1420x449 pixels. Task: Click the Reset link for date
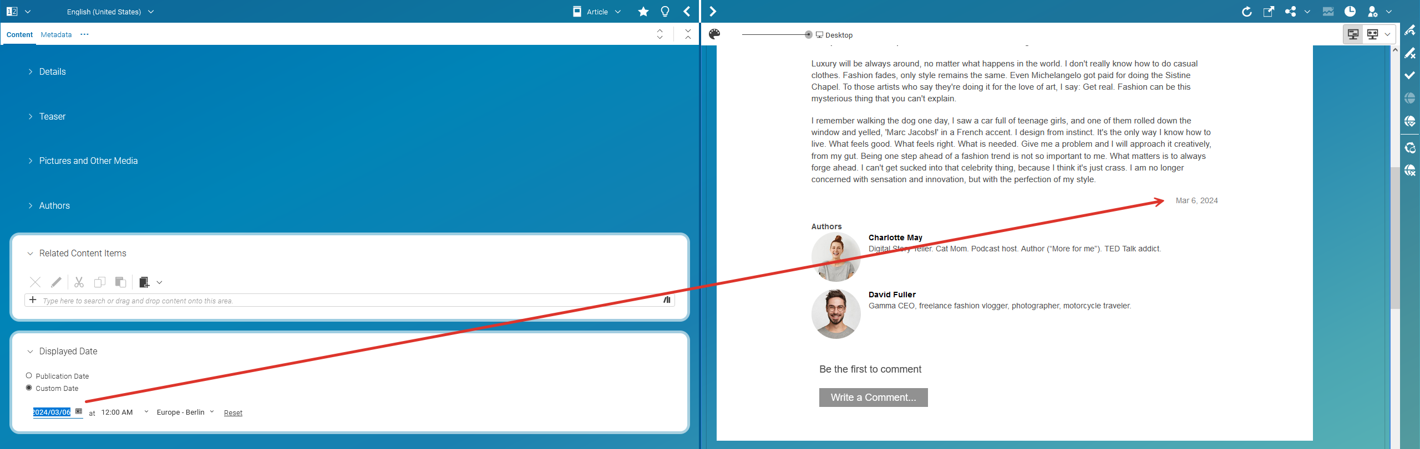(233, 413)
